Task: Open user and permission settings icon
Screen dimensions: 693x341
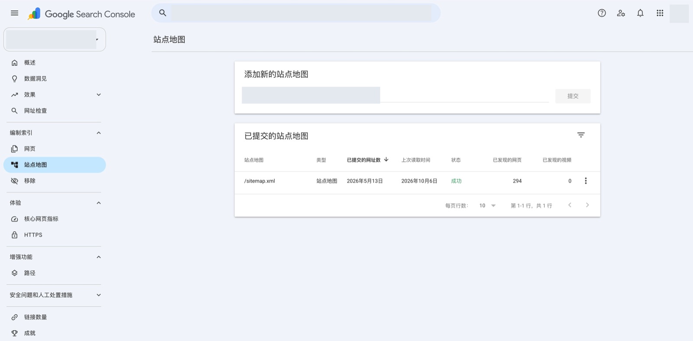Action: [621, 13]
